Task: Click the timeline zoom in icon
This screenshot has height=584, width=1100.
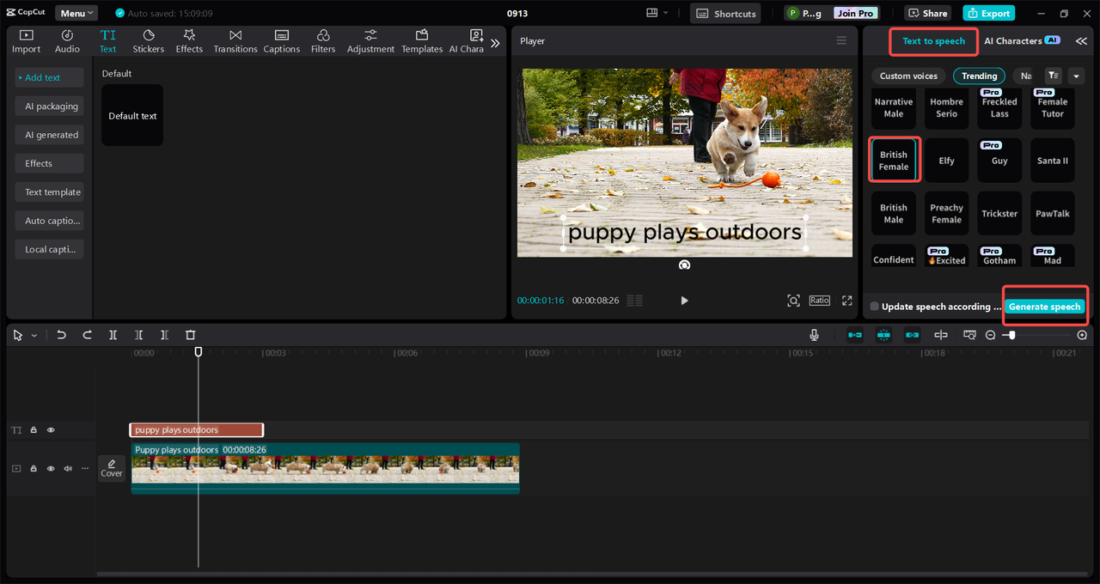Action: pos(1082,335)
